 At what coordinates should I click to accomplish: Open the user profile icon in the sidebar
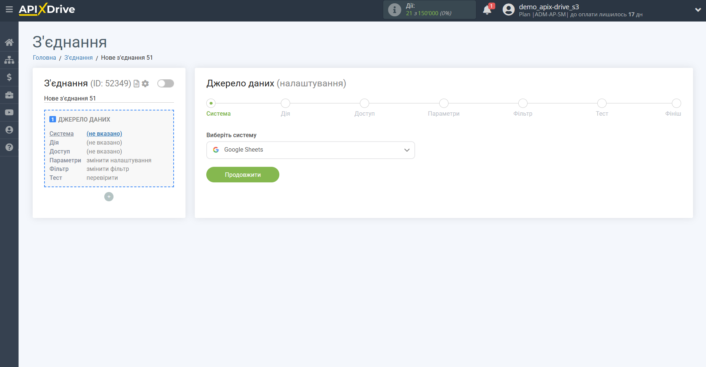[x=9, y=130]
